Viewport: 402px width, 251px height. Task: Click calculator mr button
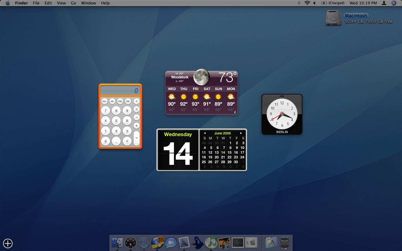point(128,101)
